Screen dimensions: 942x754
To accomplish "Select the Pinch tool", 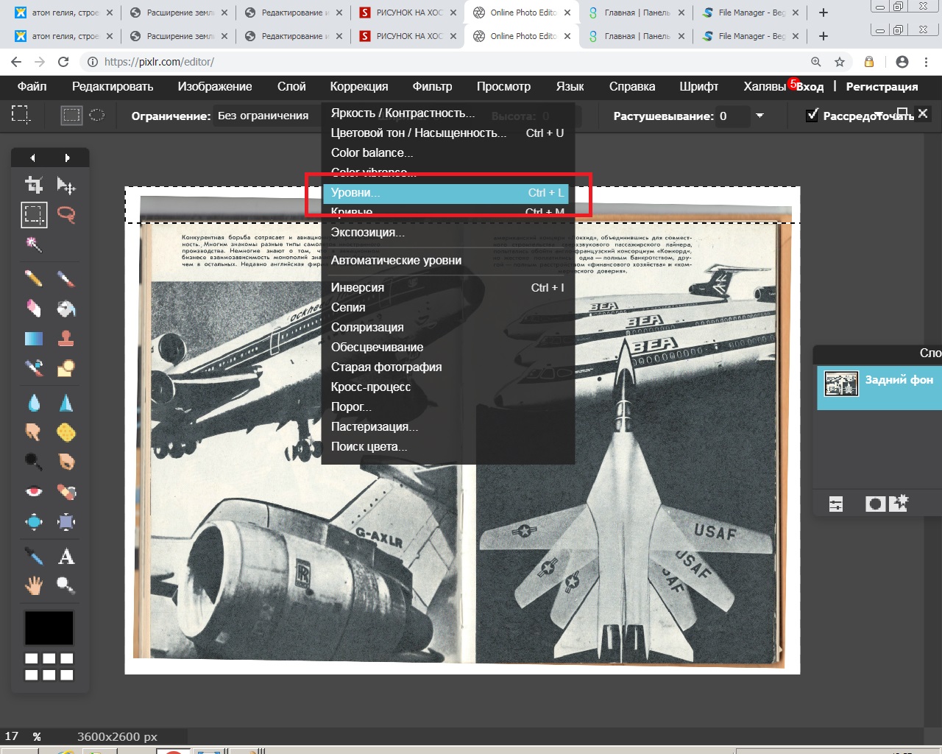I will click(x=66, y=521).
